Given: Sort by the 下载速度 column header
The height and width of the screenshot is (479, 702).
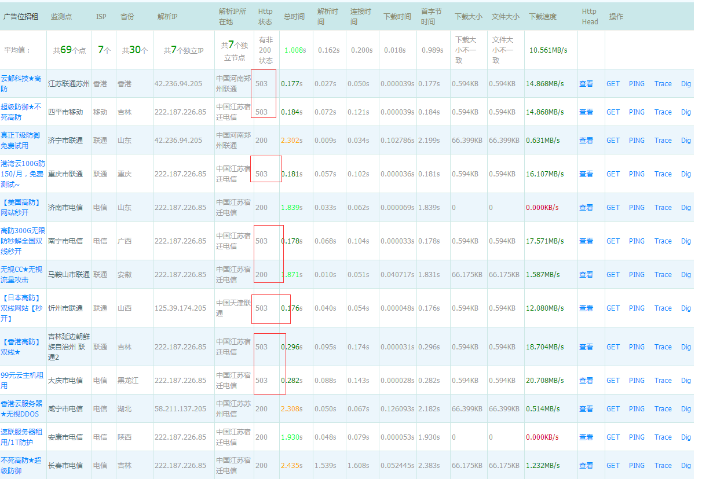Looking at the screenshot, I should coord(543,17).
